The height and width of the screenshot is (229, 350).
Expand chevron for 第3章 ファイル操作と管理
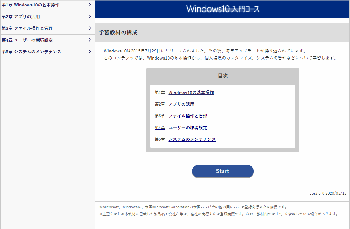click(90, 28)
